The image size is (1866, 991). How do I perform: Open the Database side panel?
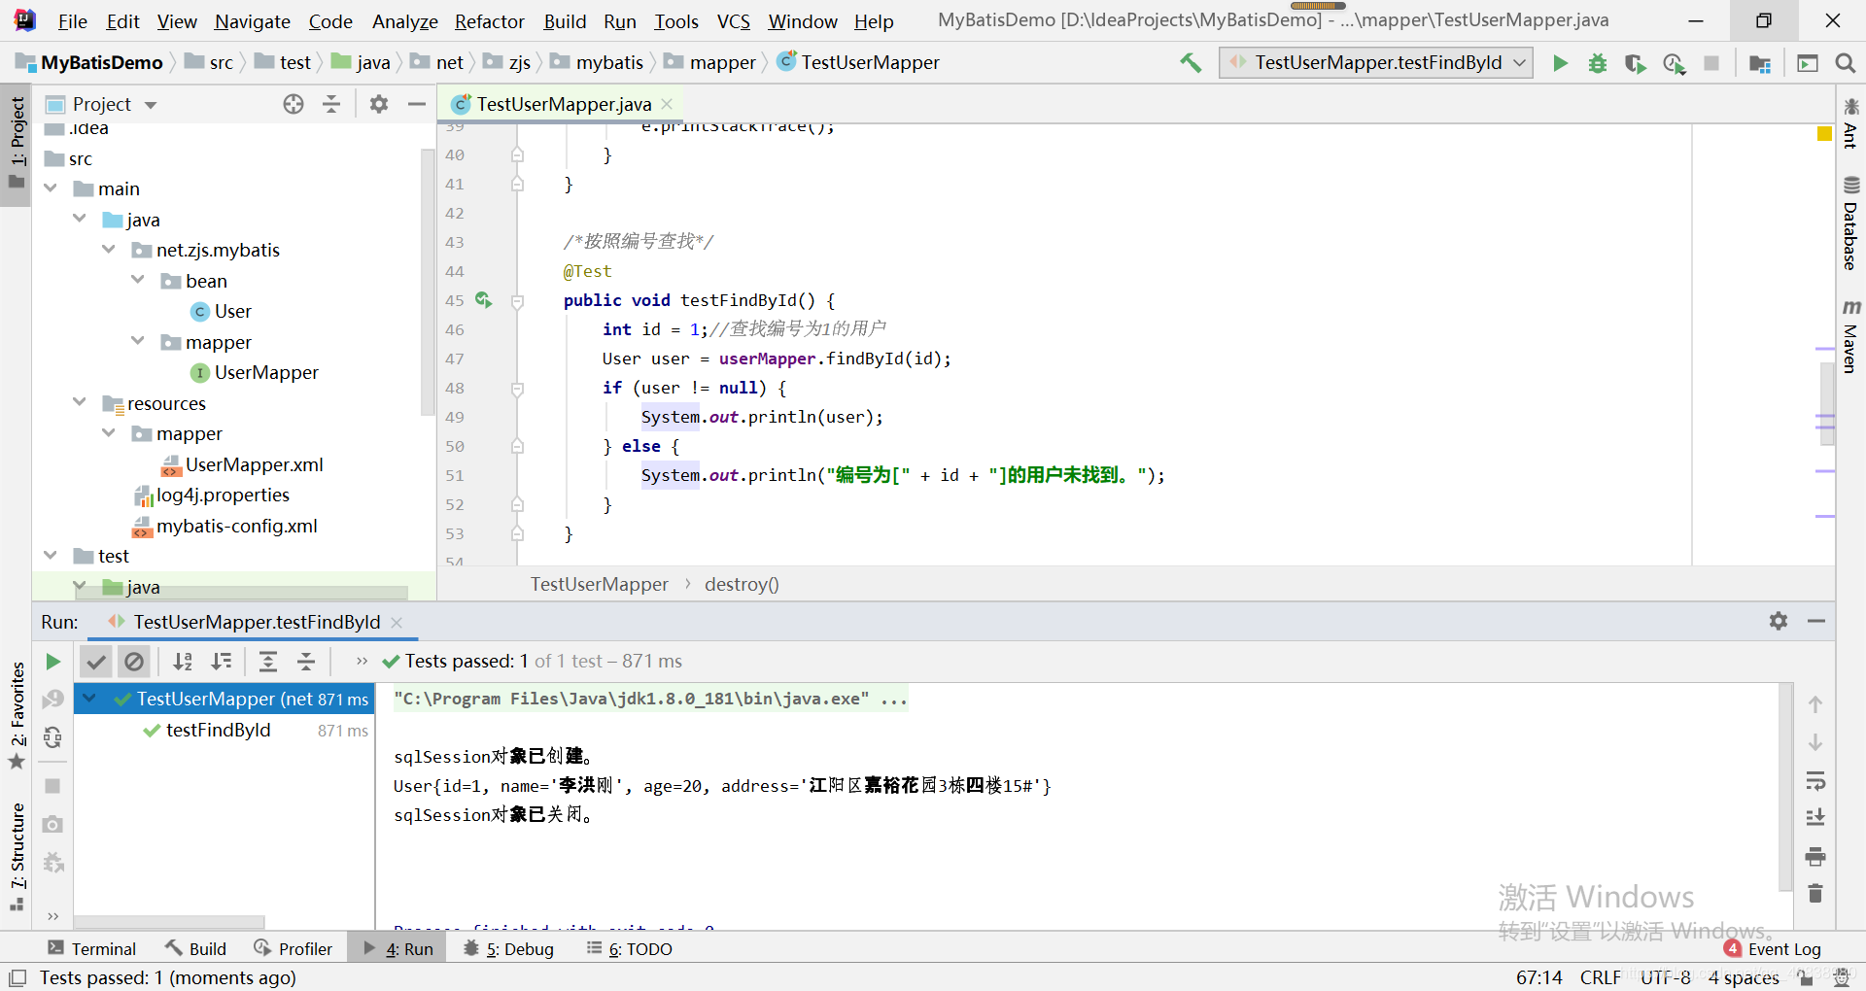1850,223
